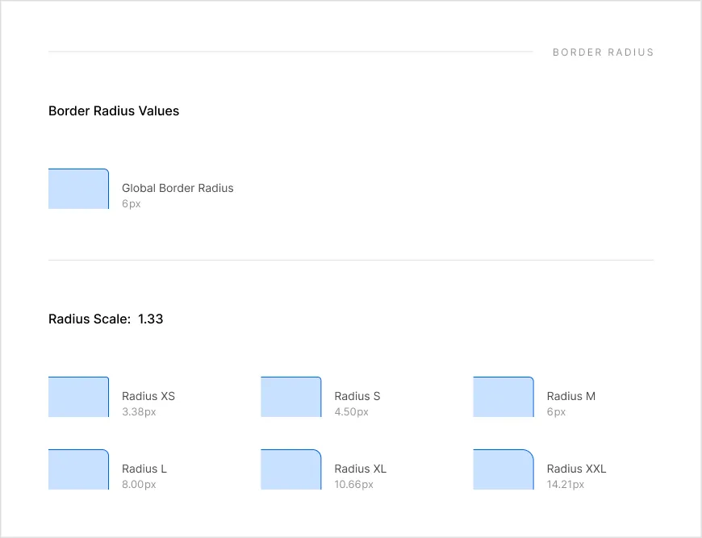Select the Radius L preview swatch
The height and width of the screenshot is (538, 702).
click(x=78, y=469)
